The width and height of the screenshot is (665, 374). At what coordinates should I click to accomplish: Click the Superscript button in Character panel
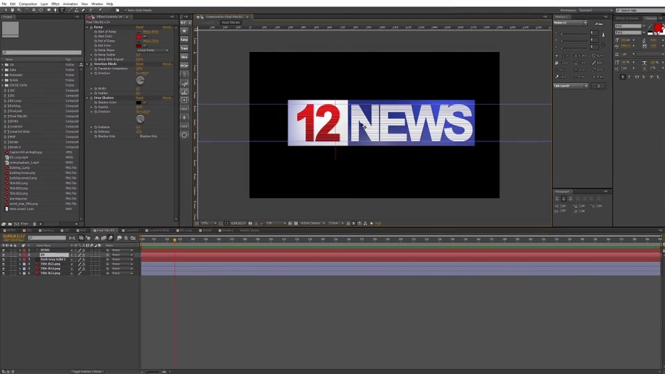click(652, 77)
